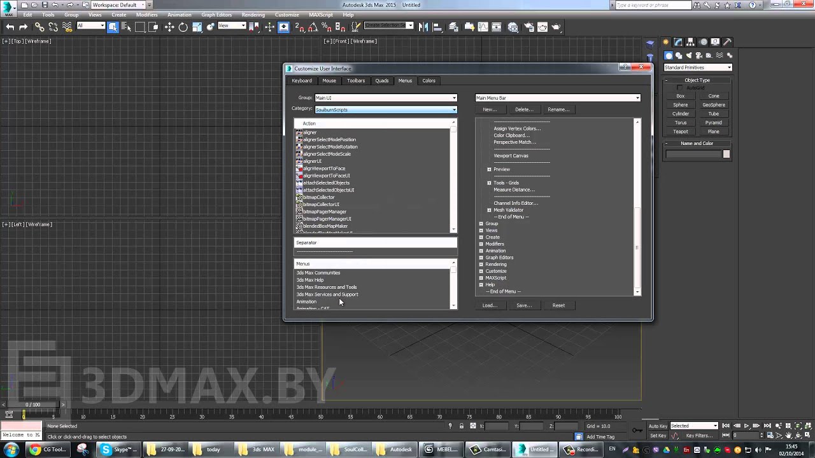Click the Render Production teapot icon

[x=556, y=27]
